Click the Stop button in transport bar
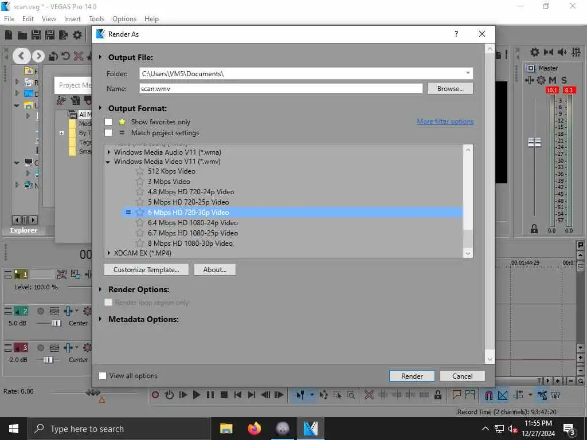The image size is (587, 440). tap(224, 395)
